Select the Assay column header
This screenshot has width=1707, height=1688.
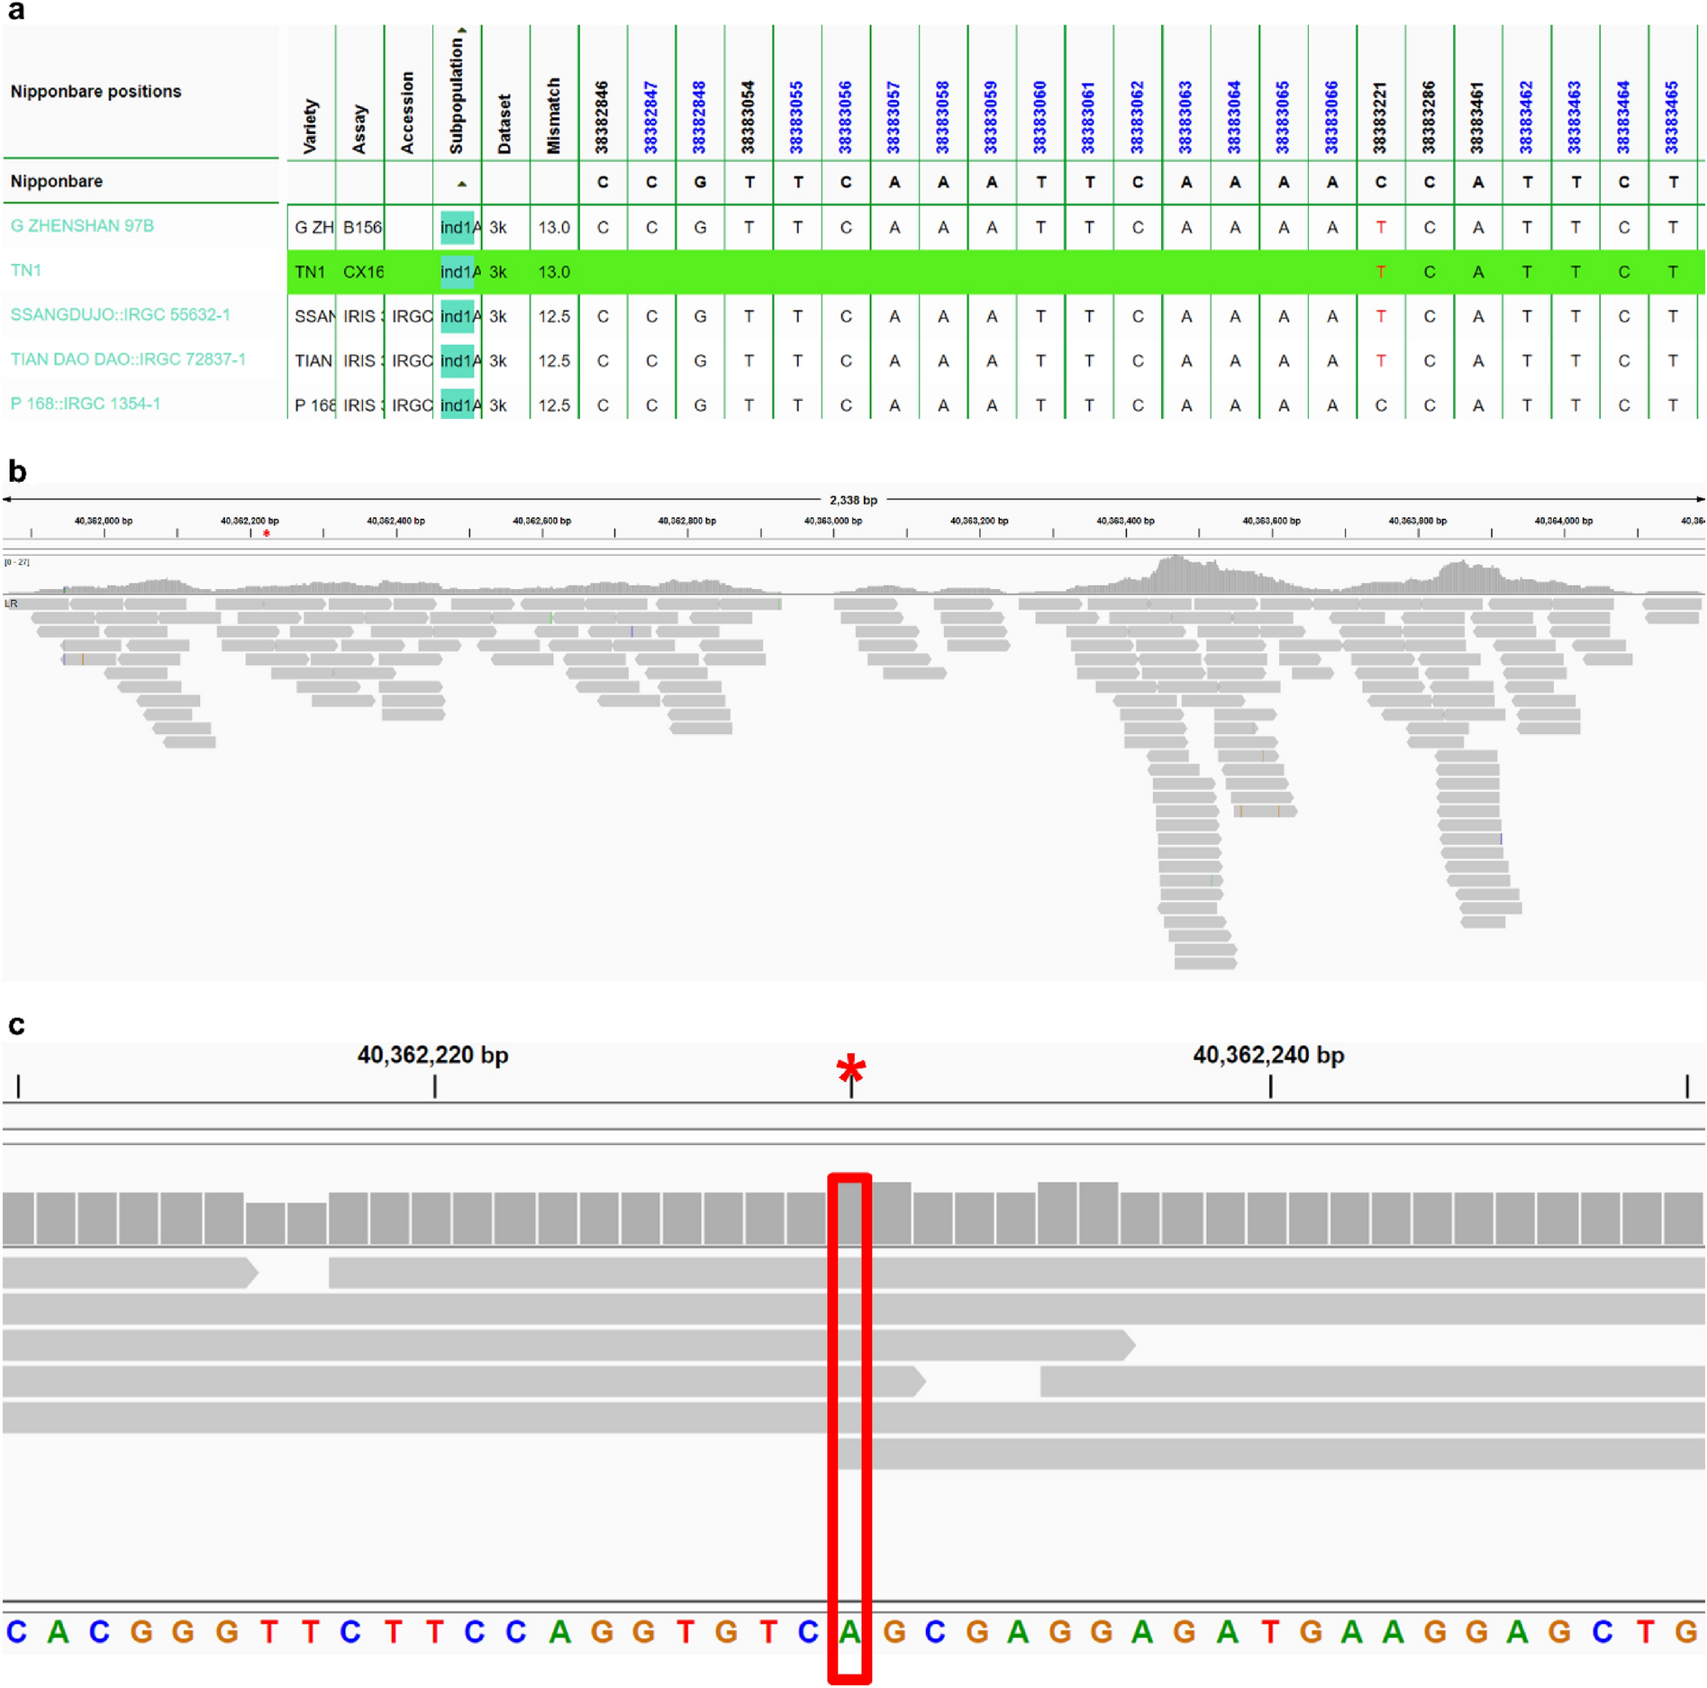click(x=359, y=130)
